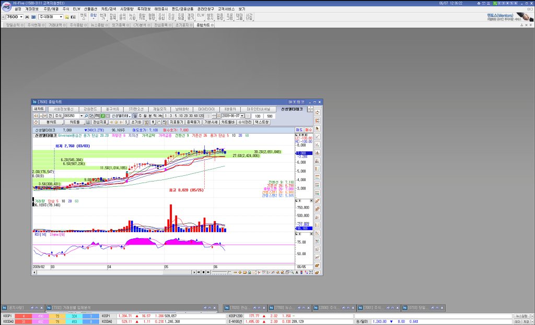Click the chart scroll stop control
Viewport: 535px width, 325px height.
click(x=203, y=272)
